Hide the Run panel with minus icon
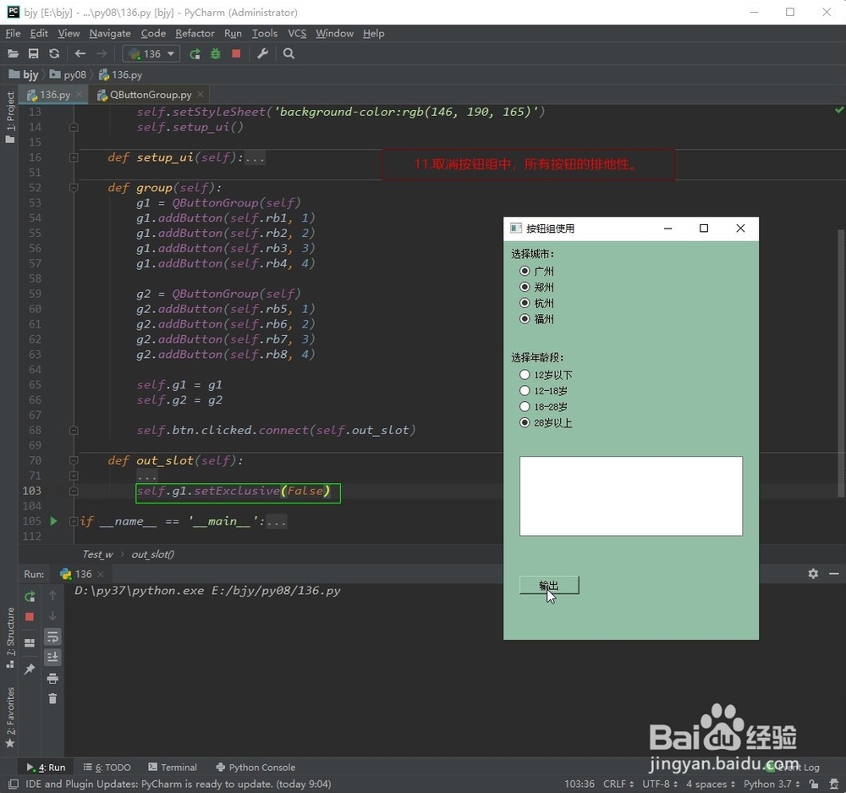 (x=833, y=574)
